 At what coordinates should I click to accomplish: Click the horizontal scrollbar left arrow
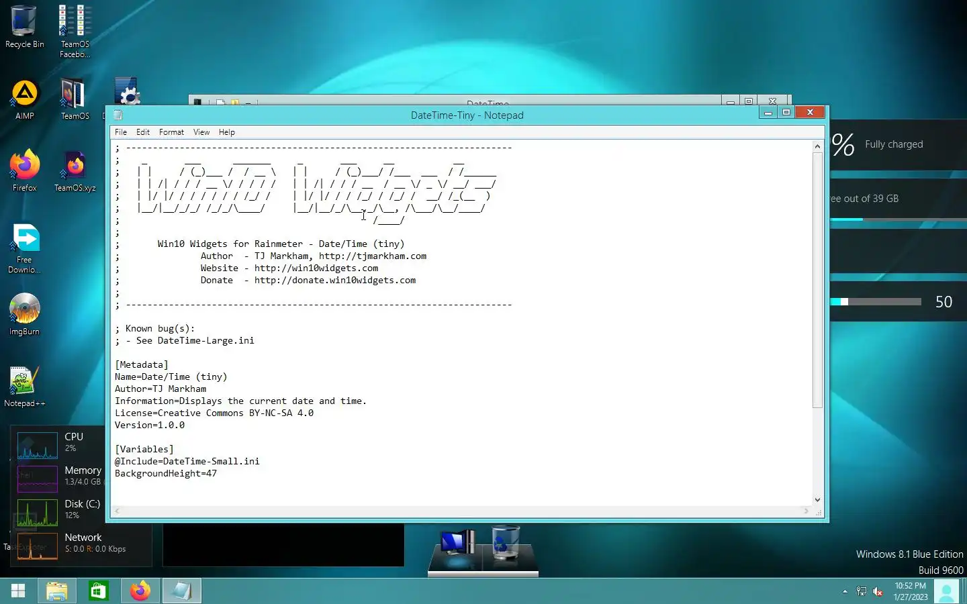tap(118, 511)
